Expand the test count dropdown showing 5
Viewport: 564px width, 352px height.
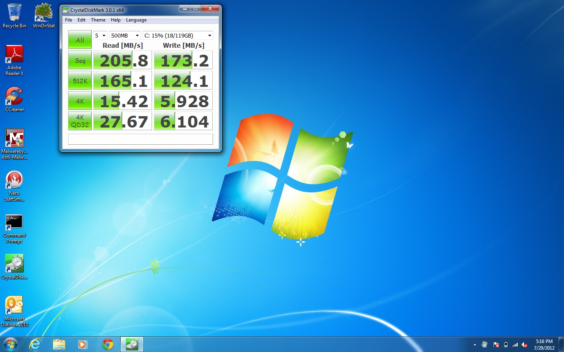pos(100,36)
